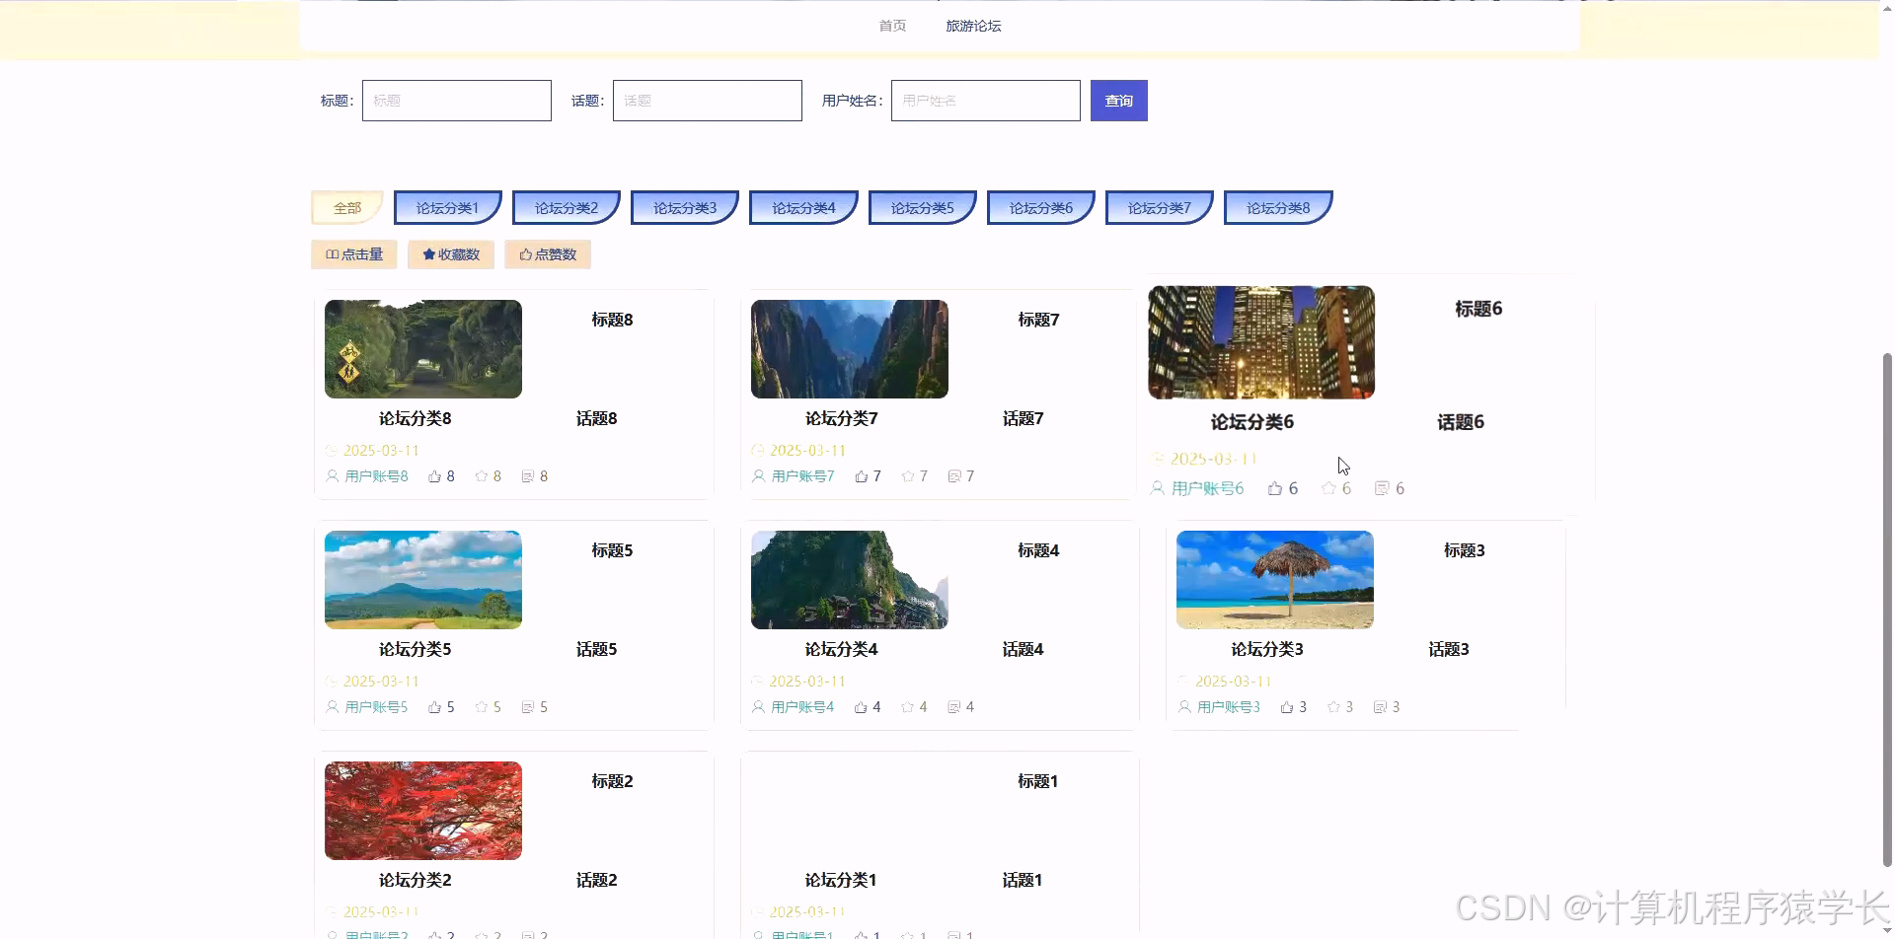Open the profile link 用户账号8
Viewport: 1895px width, 939px height.
(x=376, y=475)
